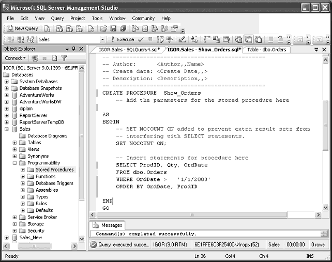Select the Sales_New database
332x262 pixels.
[31, 237]
